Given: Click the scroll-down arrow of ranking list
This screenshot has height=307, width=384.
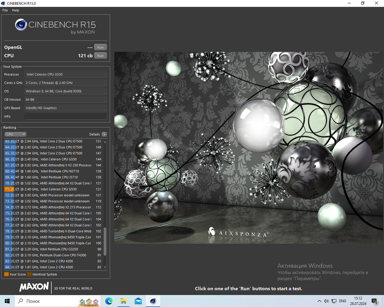Looking at the screenshot, I should pyautogui.click(x=105, y=268).
